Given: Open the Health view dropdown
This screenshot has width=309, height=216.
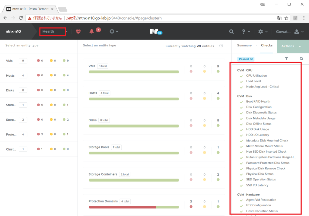Looking at the screenshot, I should point(53,32).
